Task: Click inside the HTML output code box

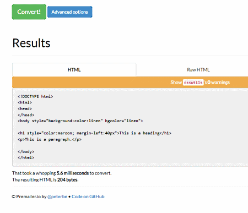Action: tap(130, 127)
